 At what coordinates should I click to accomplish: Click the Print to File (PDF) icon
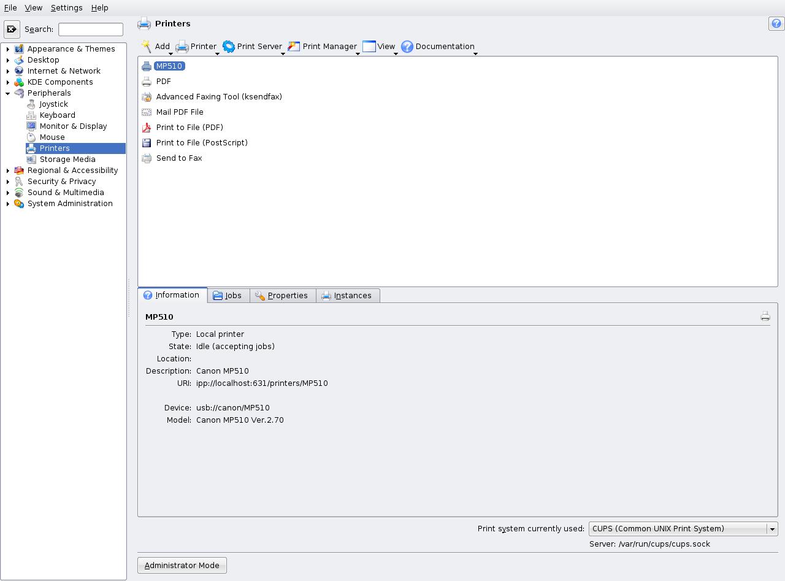click(x=147, y=127)
